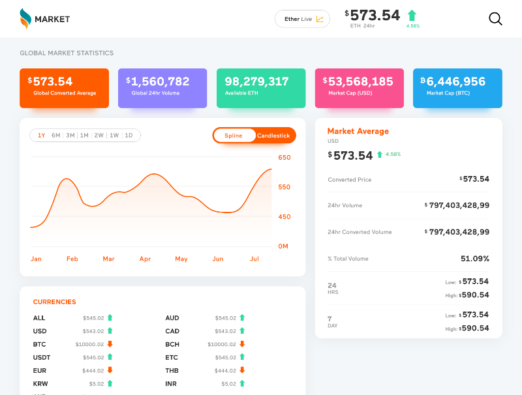Viewport: 522px width, 395px height.
Task: Click the green up arrow next to AUD
Action: coord(242,317)
